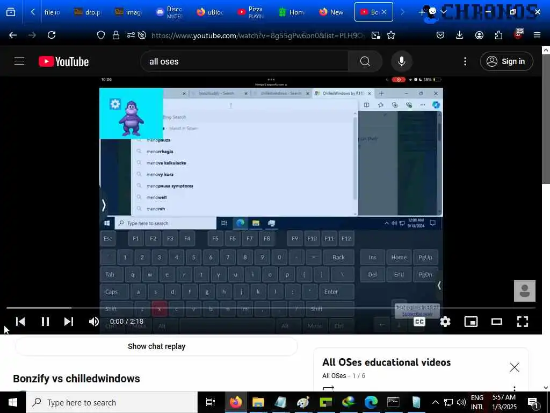Reload the page with the refresh icon
The height and width of the screenshot is (413, 550).
pos(52,35)
